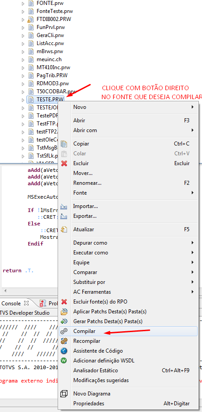Open the Substituir por submenu
This screenshot has height=412, width=202.
click(128, 282)
